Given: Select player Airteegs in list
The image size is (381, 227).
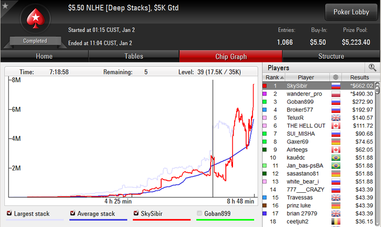Looking at the screenshot, I should pos(318,150).
